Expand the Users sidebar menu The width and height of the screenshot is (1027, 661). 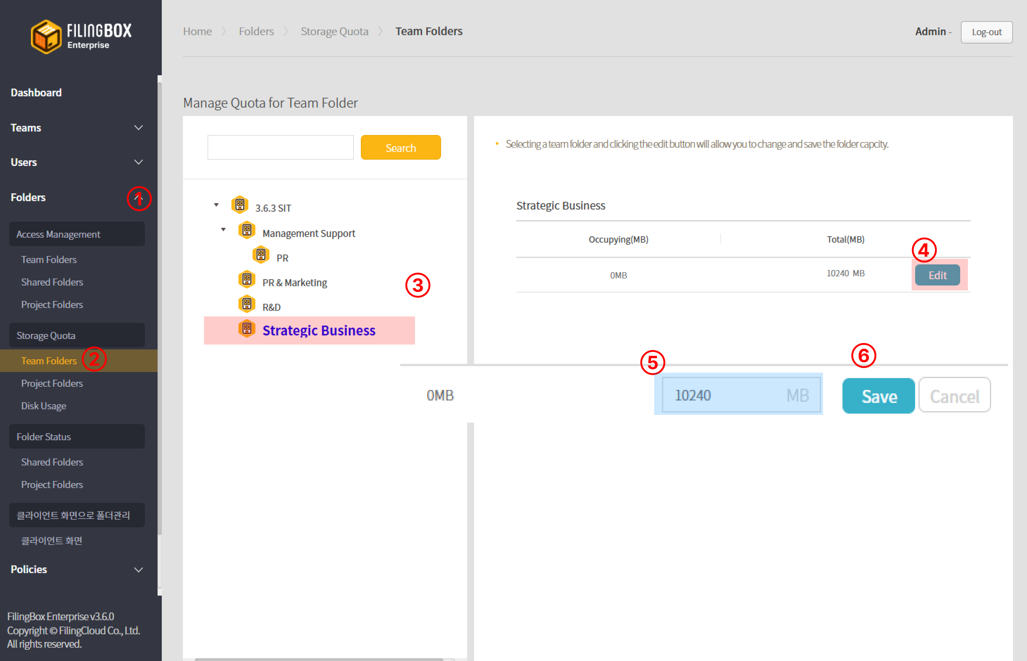pyautogui.click(x=138, y=162)
